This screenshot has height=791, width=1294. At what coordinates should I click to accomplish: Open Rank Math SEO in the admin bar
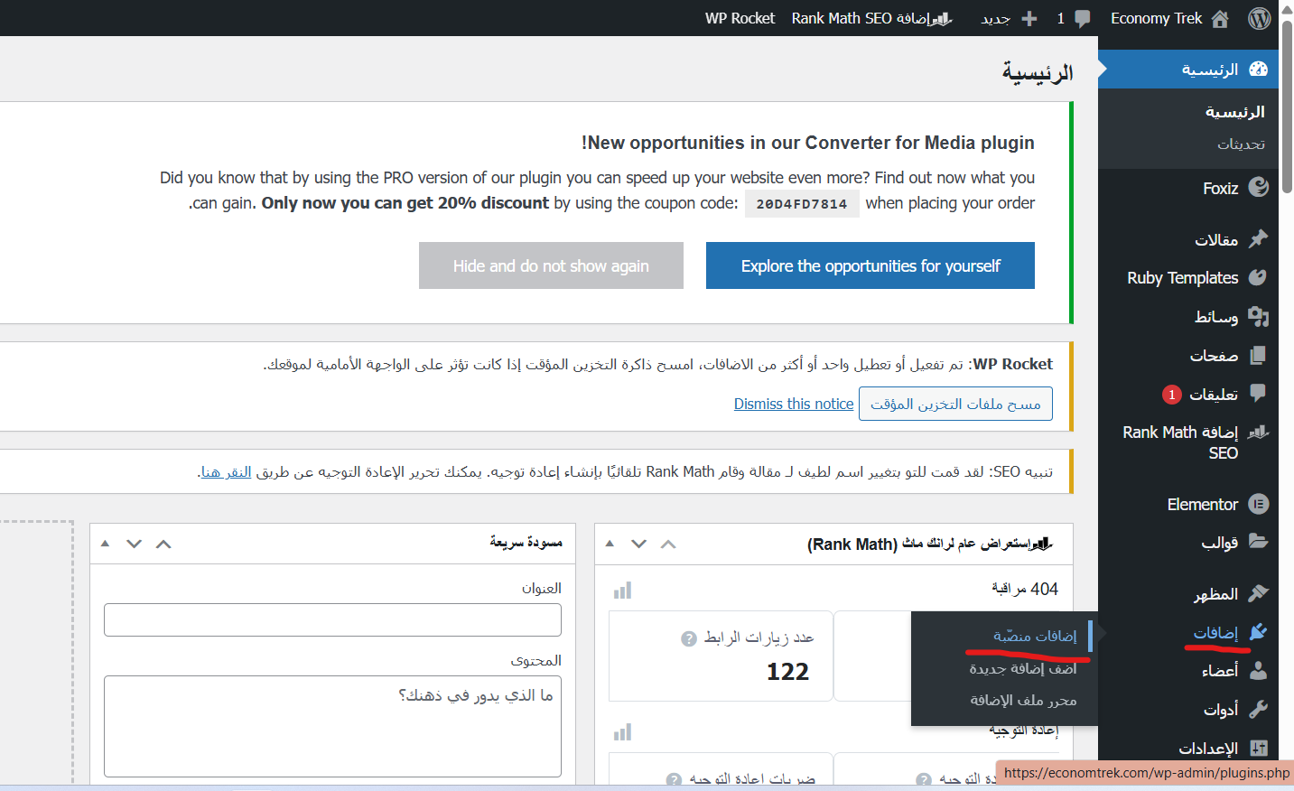pos(872,18)
